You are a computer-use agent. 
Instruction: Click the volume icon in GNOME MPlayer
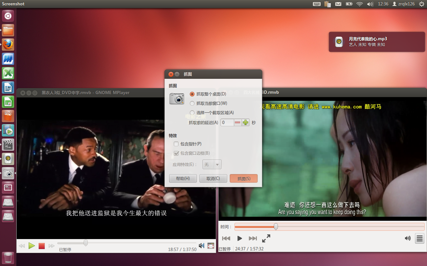point(201,245)
